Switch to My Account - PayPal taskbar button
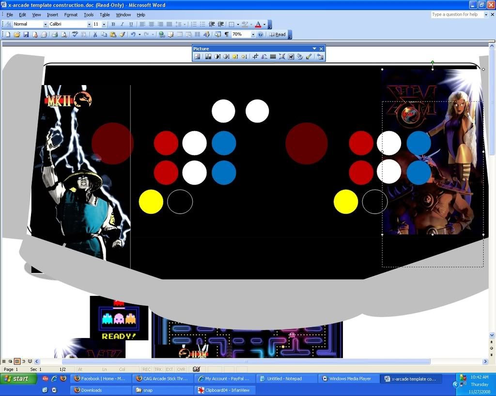 point(225,379)
